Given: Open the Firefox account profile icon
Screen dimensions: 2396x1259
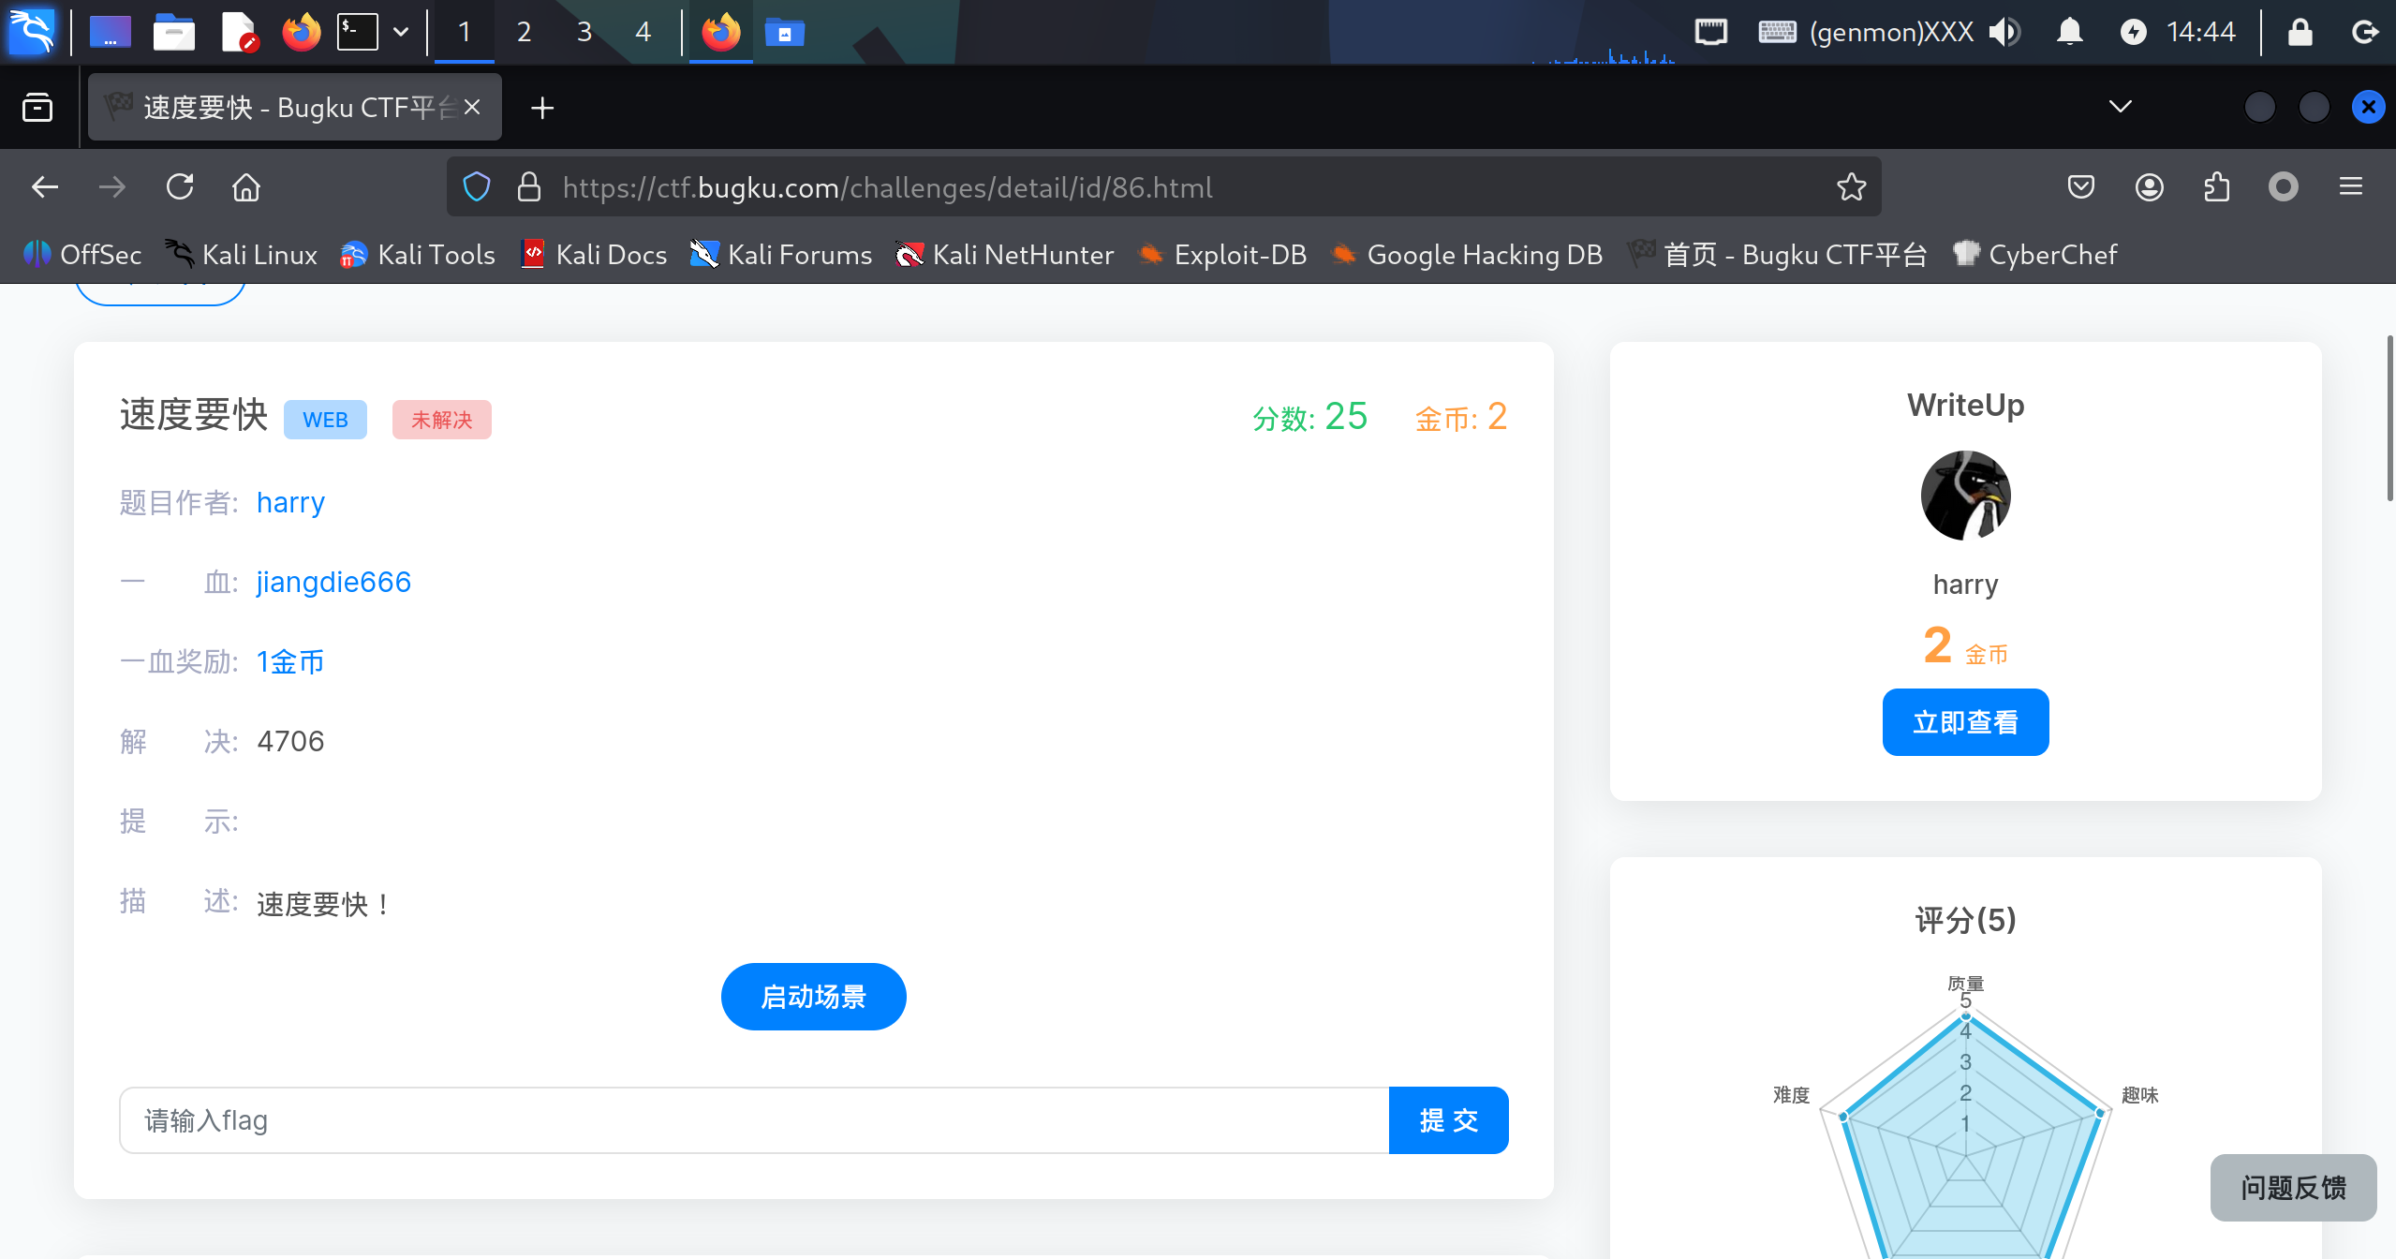Looking at the screenshot, I should click(x=2149, y=187).
